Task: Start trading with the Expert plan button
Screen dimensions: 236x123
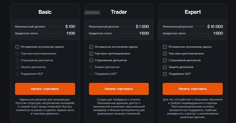Action: pos(193,89)
